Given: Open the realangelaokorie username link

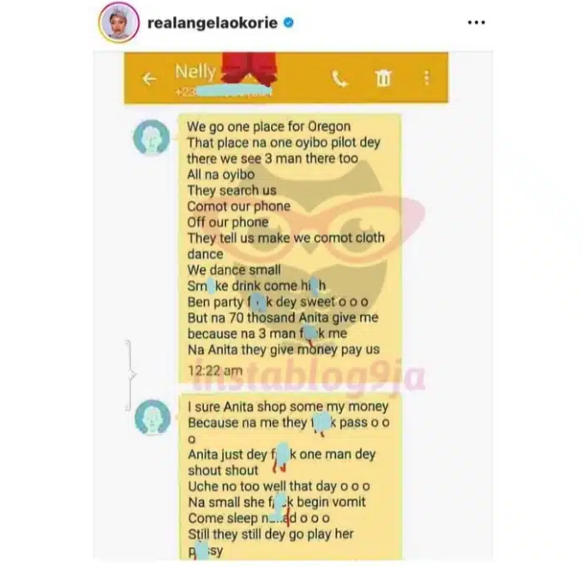Looking at the screenshot, I should point(213,23).
